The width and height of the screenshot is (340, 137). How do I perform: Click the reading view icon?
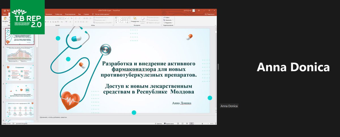point(187,123)
